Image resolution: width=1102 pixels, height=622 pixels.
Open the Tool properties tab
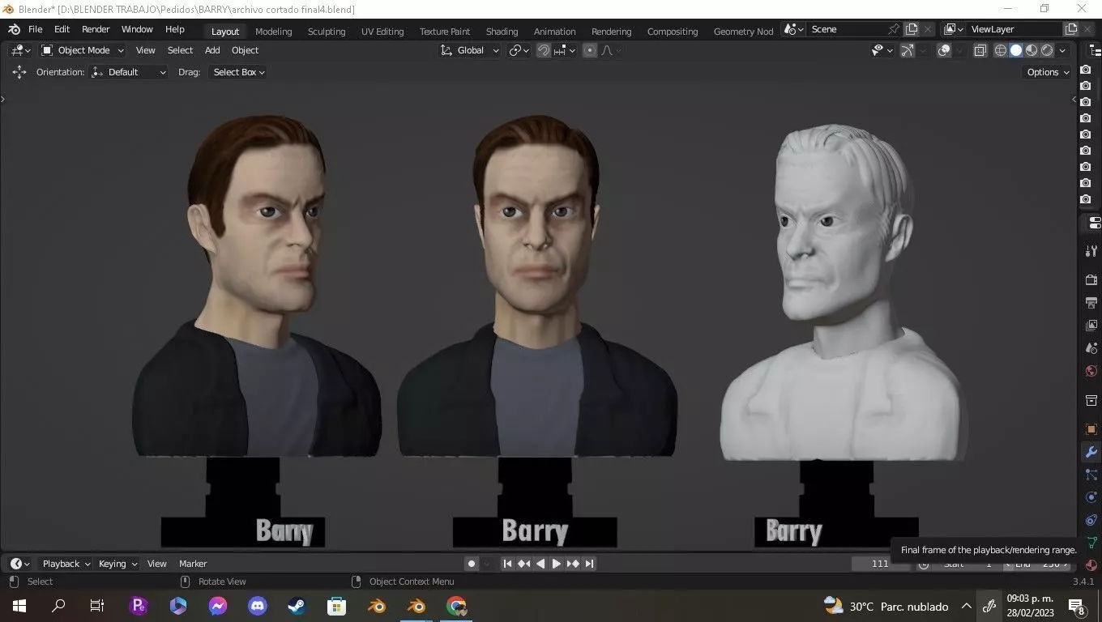click(x=1091, y=251)
